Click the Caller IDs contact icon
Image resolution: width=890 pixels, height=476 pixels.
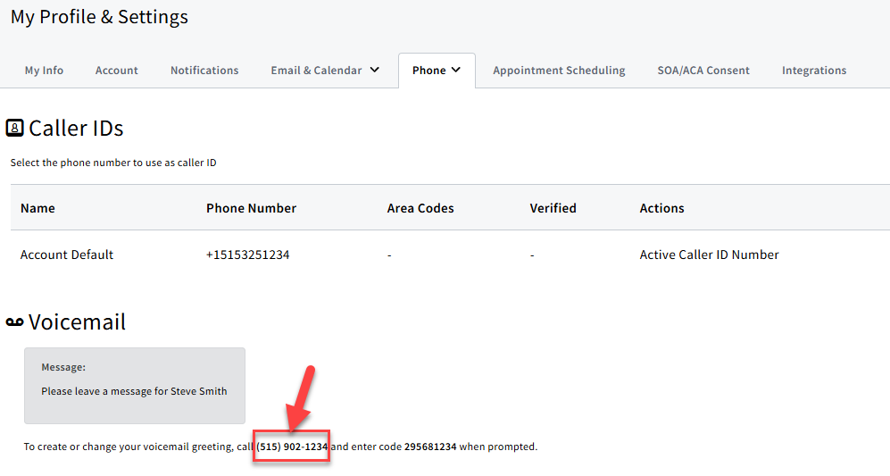click(15, 128)
